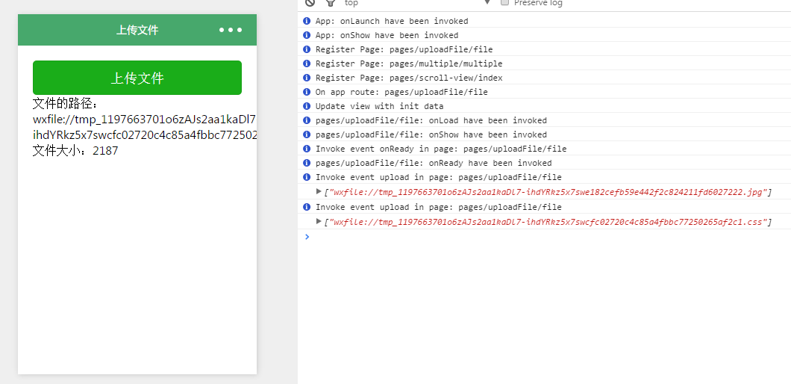791x384 pixels.
Task: Select log 'pages/uploadFile/file: onReady have been invoked'
Action: point(434,163)
